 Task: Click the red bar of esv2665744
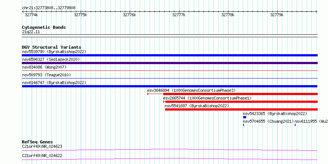tap(241, 102)
